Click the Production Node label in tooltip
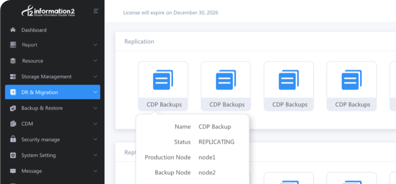The image size is (396, 184). (167, 157)
